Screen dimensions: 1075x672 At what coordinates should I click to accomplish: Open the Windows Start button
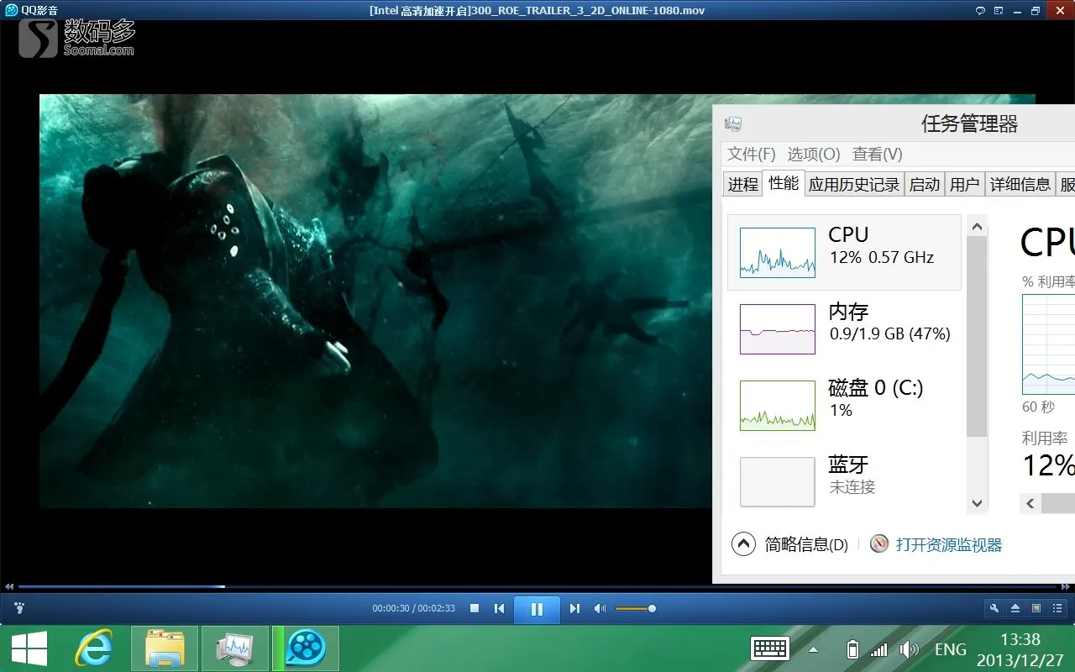(x=29, y=648)
